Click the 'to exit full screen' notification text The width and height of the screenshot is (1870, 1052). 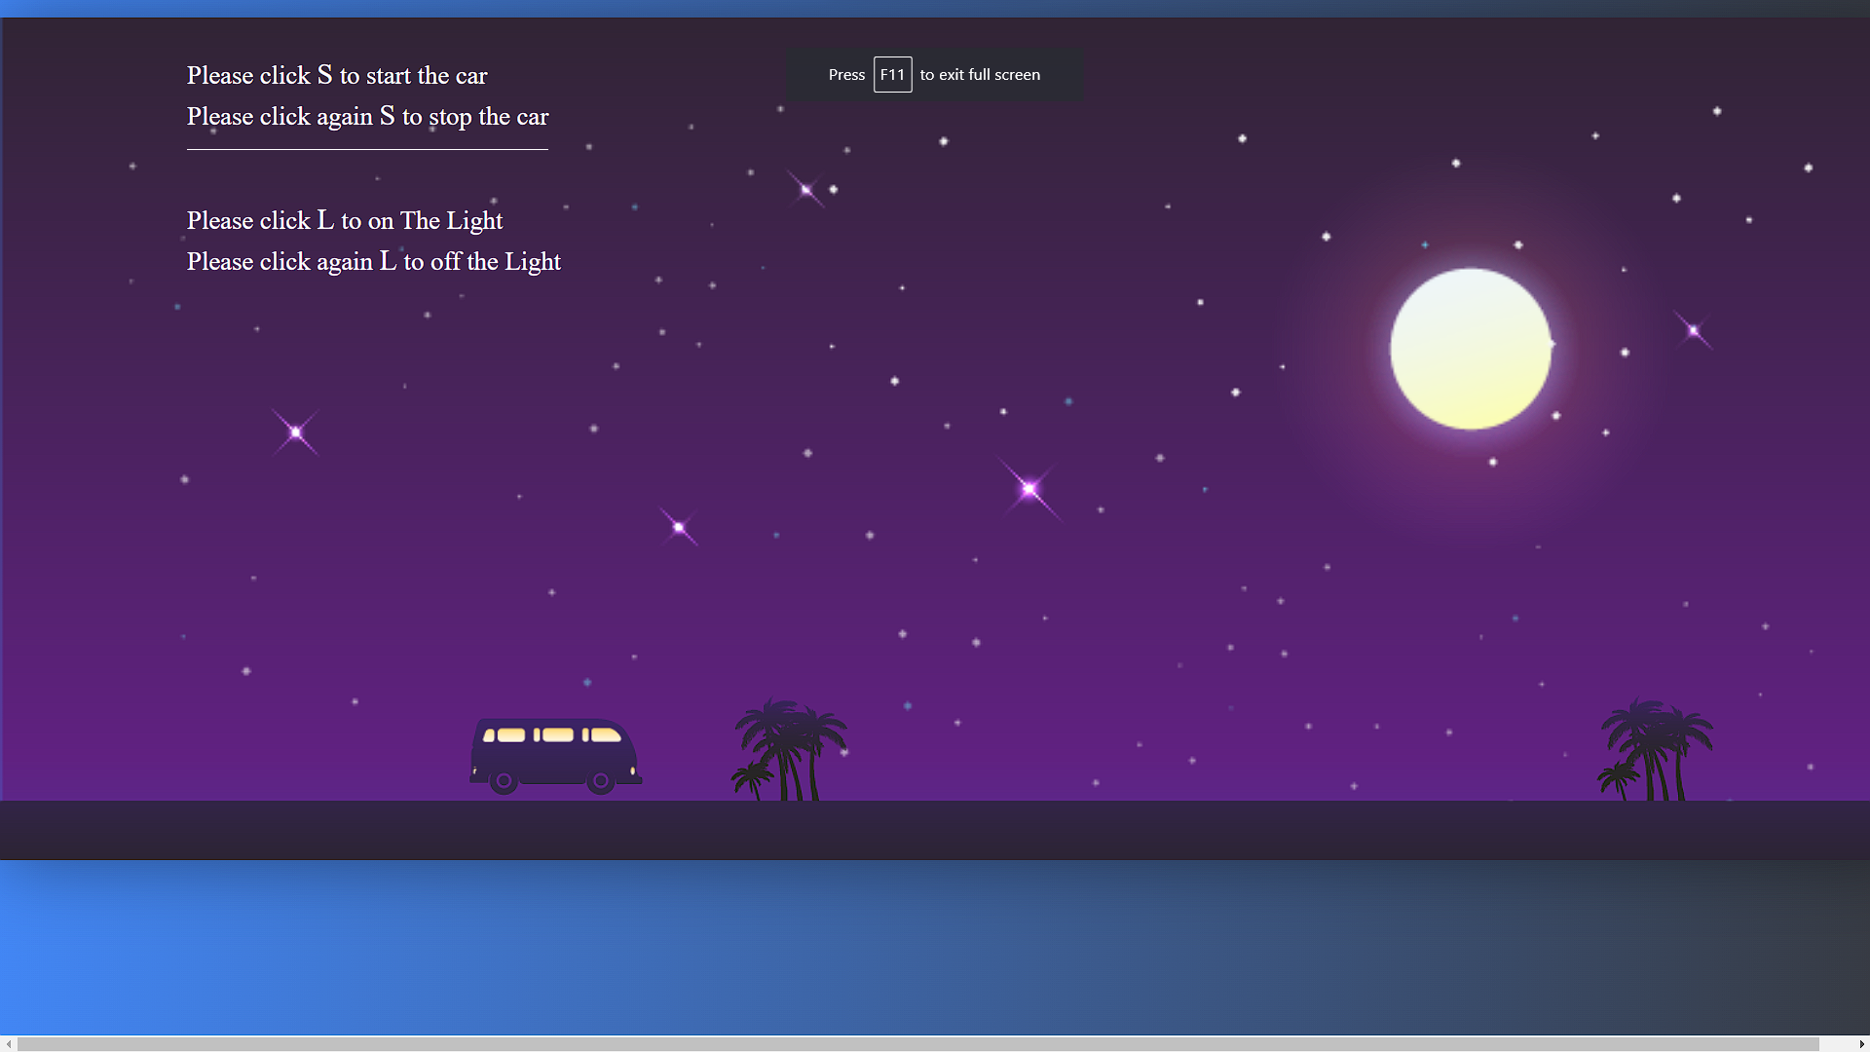pos(980,74)
